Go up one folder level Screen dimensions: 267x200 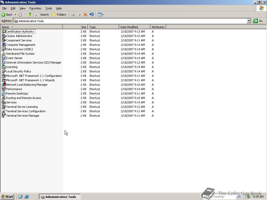30,15
